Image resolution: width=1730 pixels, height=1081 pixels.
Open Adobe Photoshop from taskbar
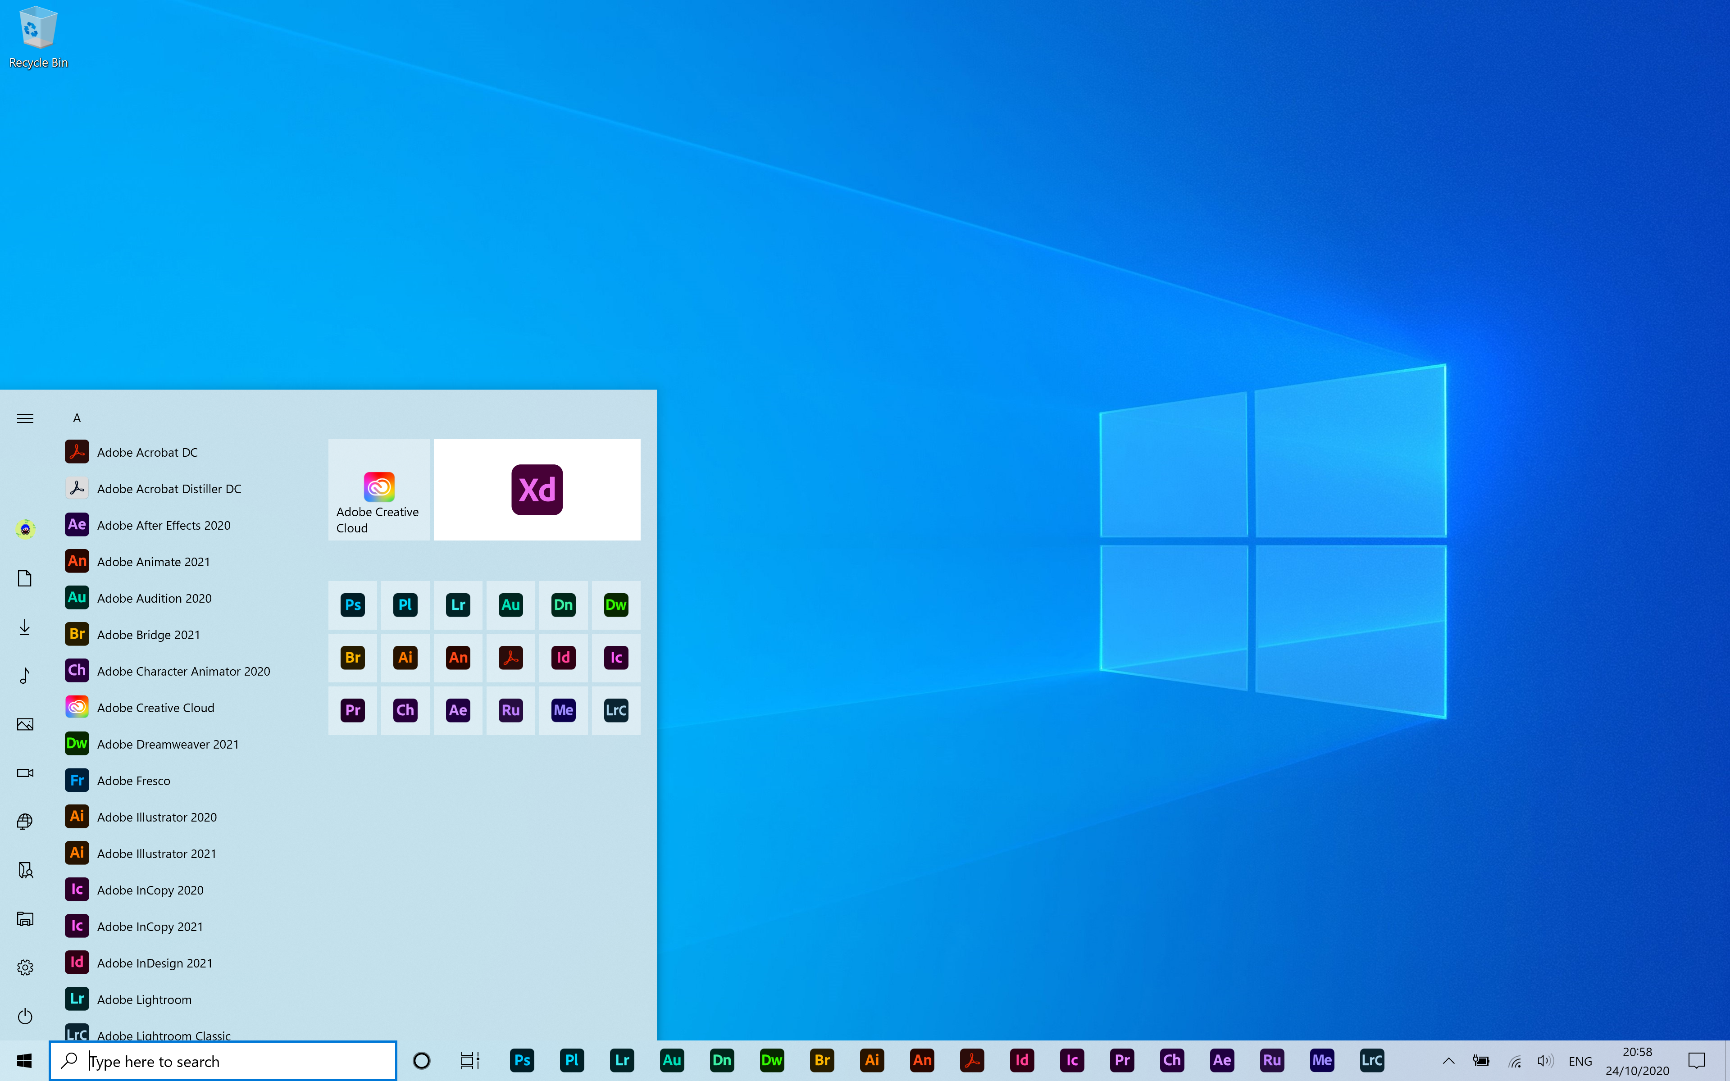521,1060
